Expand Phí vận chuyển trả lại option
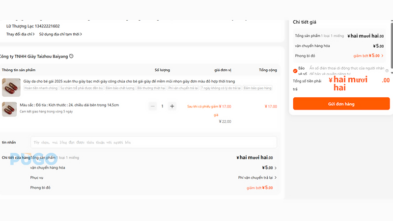The height and width of the screenshot is (221, 393). click(257, 178)
